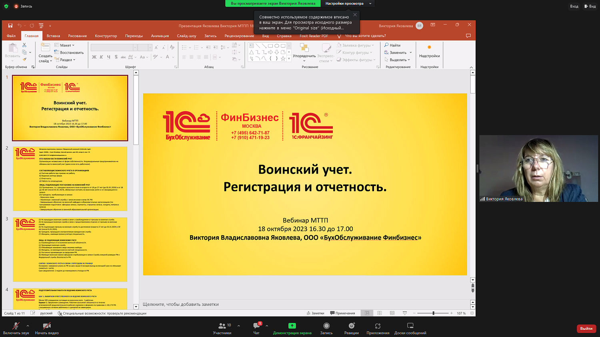Viewport: 600px width, 337px height.
Task: Toggle Underline (Ч) formatting
Action: [x=108, y=57]
